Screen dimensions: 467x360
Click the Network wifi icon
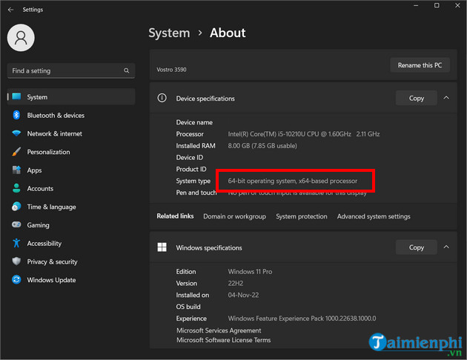(16, 133)
